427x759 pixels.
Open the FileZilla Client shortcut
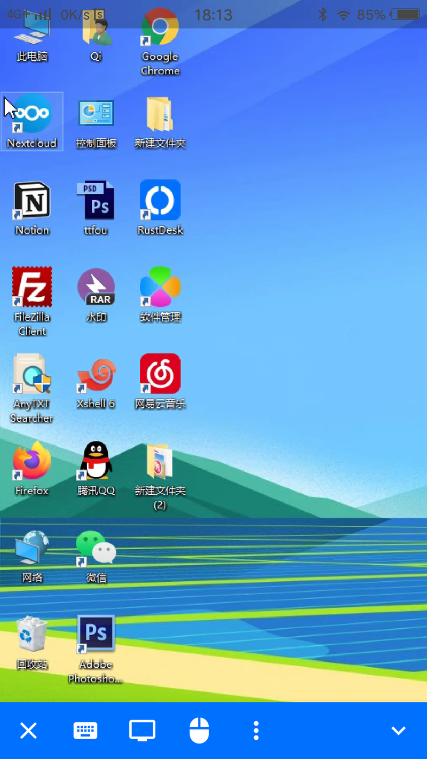point(32,302)
